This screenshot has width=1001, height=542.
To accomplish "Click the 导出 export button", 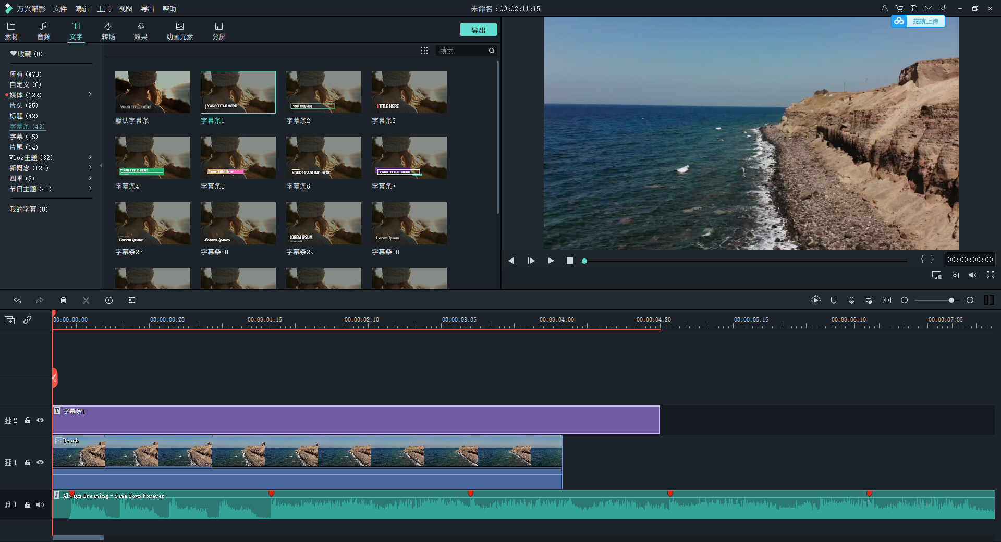I will (478, 30).
